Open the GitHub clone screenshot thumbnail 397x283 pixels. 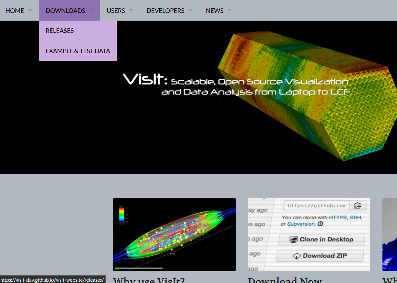[x=309, y=234]
